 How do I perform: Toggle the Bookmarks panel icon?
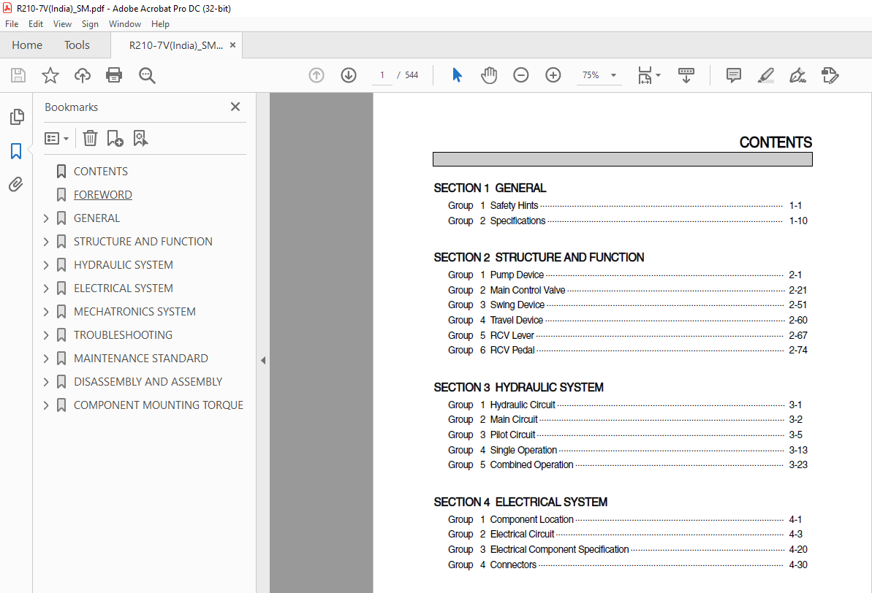point(16,150)
